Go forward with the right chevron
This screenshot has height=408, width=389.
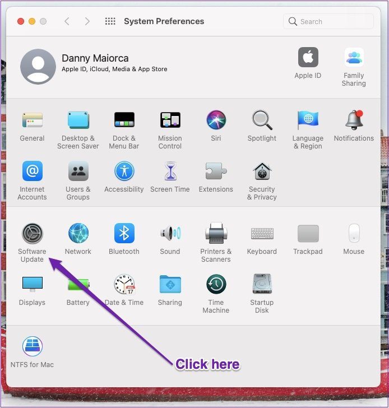coord(87,21)
